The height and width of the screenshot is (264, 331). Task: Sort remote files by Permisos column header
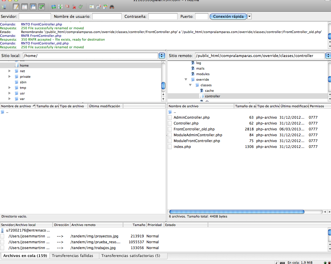click(x=317, y=106)
